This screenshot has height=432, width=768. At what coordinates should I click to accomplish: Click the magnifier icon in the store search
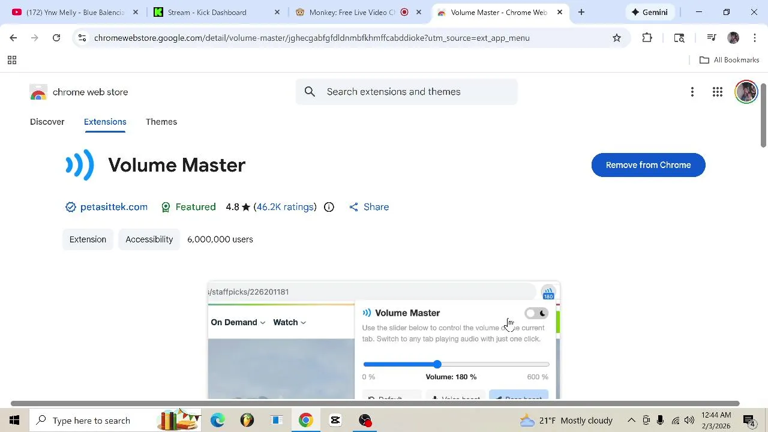pos(310,92)
